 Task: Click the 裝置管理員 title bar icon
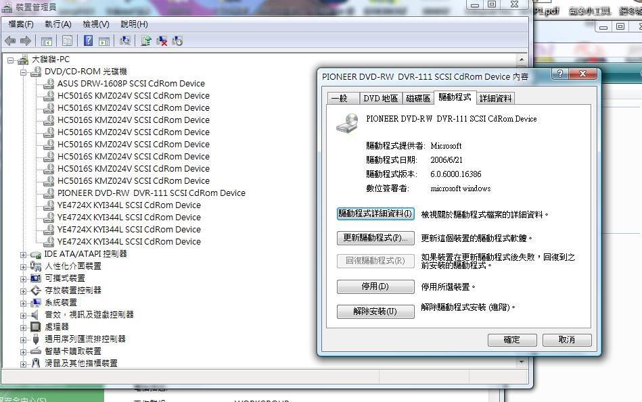(x=7, y=7)
